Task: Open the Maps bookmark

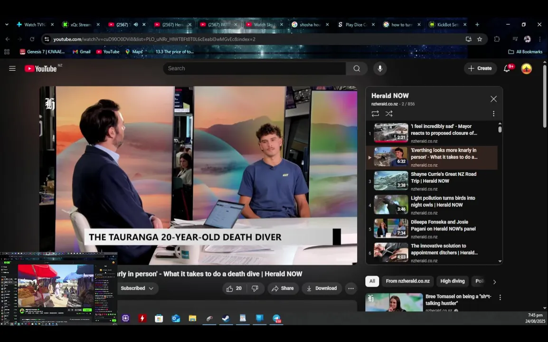Action: click(134, 52)
